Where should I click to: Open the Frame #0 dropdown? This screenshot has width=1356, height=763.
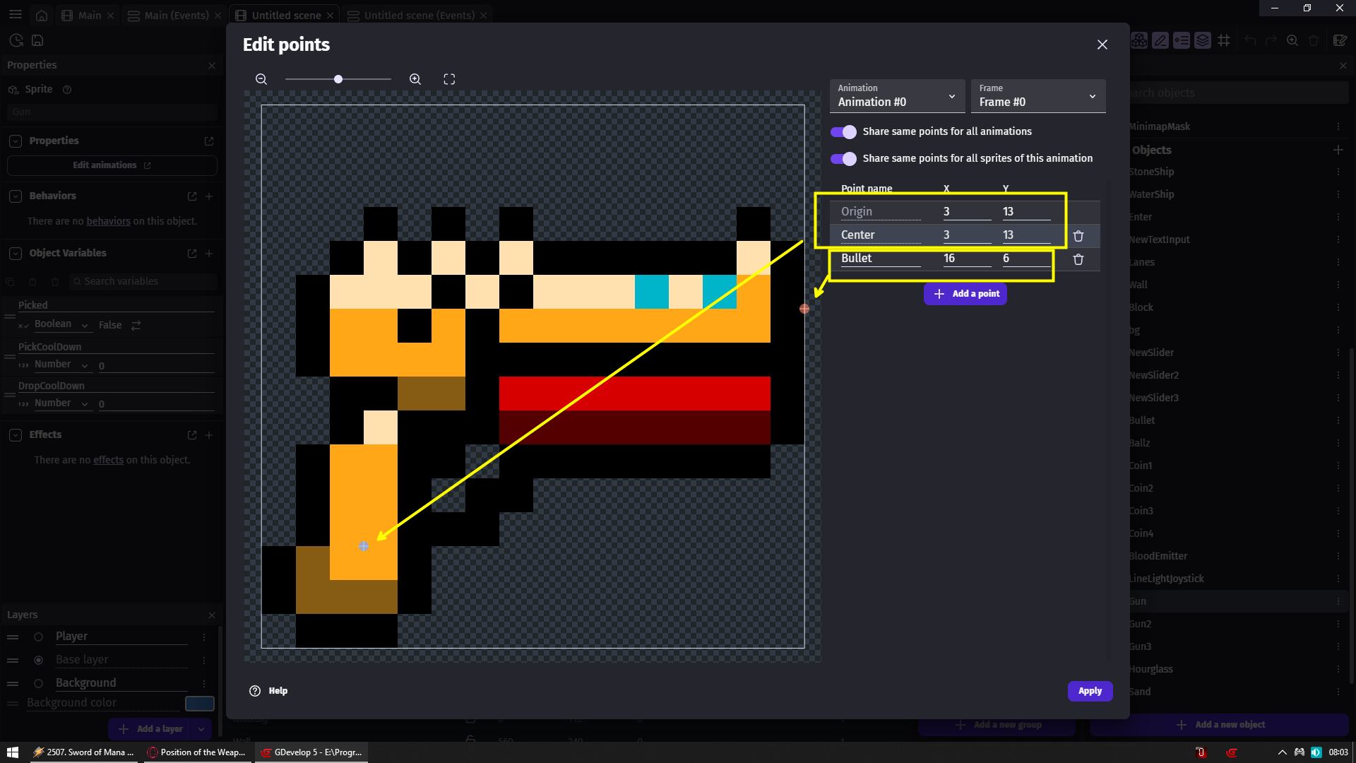point(1038,96)
